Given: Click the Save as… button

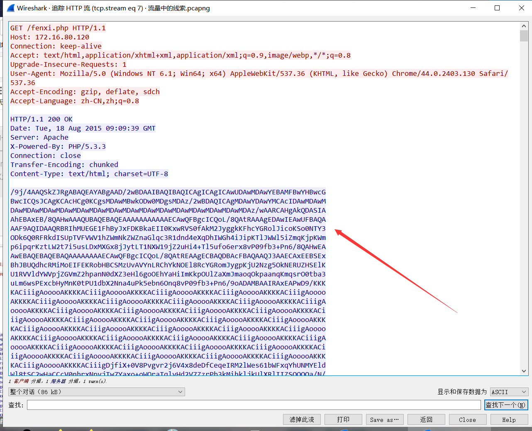Looking at the screenshot, I should [385, 419].
